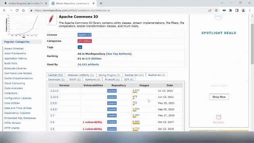The width and height of the screenshot is (254, 143).
Task: Click the Apache 2.0 license badge
Action: (85, 35)
